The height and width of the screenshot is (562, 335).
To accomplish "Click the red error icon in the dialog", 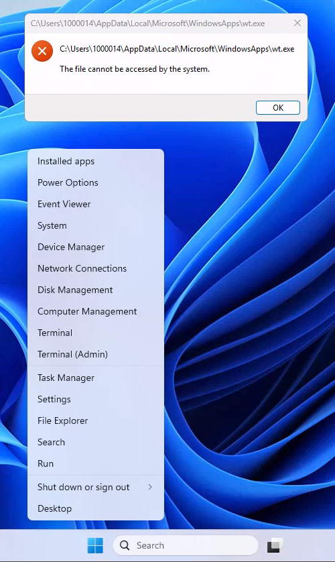I will coord(42,51).
